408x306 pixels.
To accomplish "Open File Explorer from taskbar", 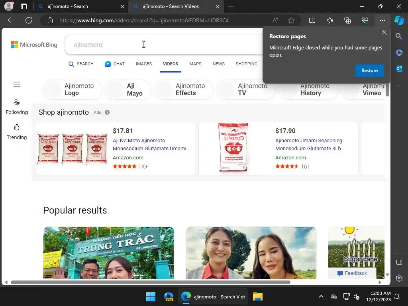I will coord(258,296).
